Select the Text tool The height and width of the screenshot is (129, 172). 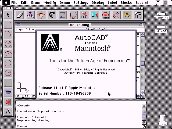(x=8, y=111)
